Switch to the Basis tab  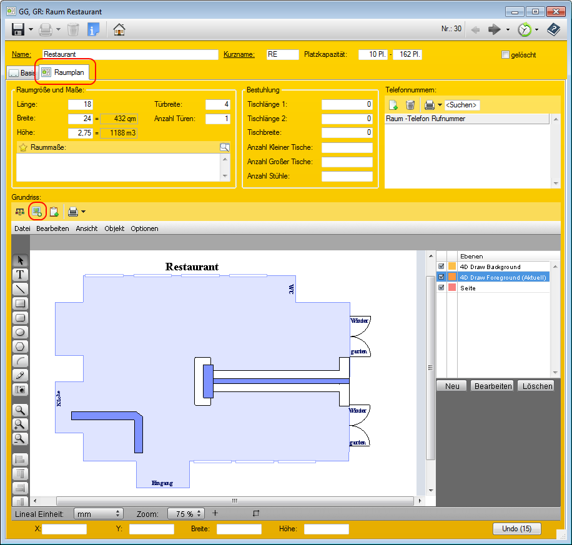[21, 73]
